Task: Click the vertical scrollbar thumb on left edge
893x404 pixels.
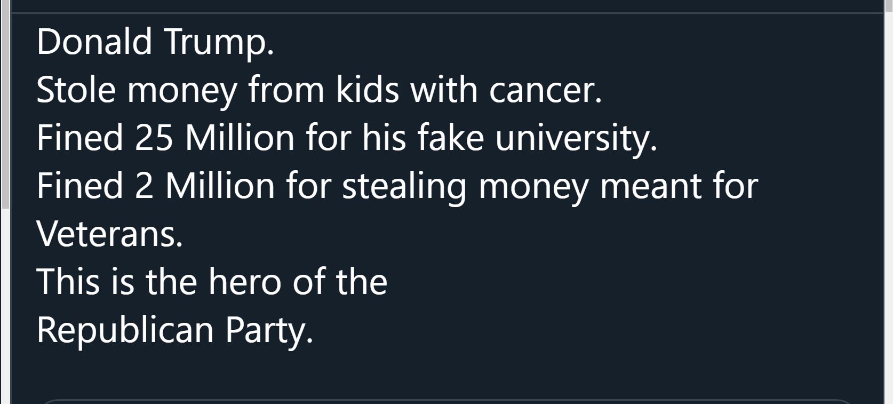Action: 5,104
